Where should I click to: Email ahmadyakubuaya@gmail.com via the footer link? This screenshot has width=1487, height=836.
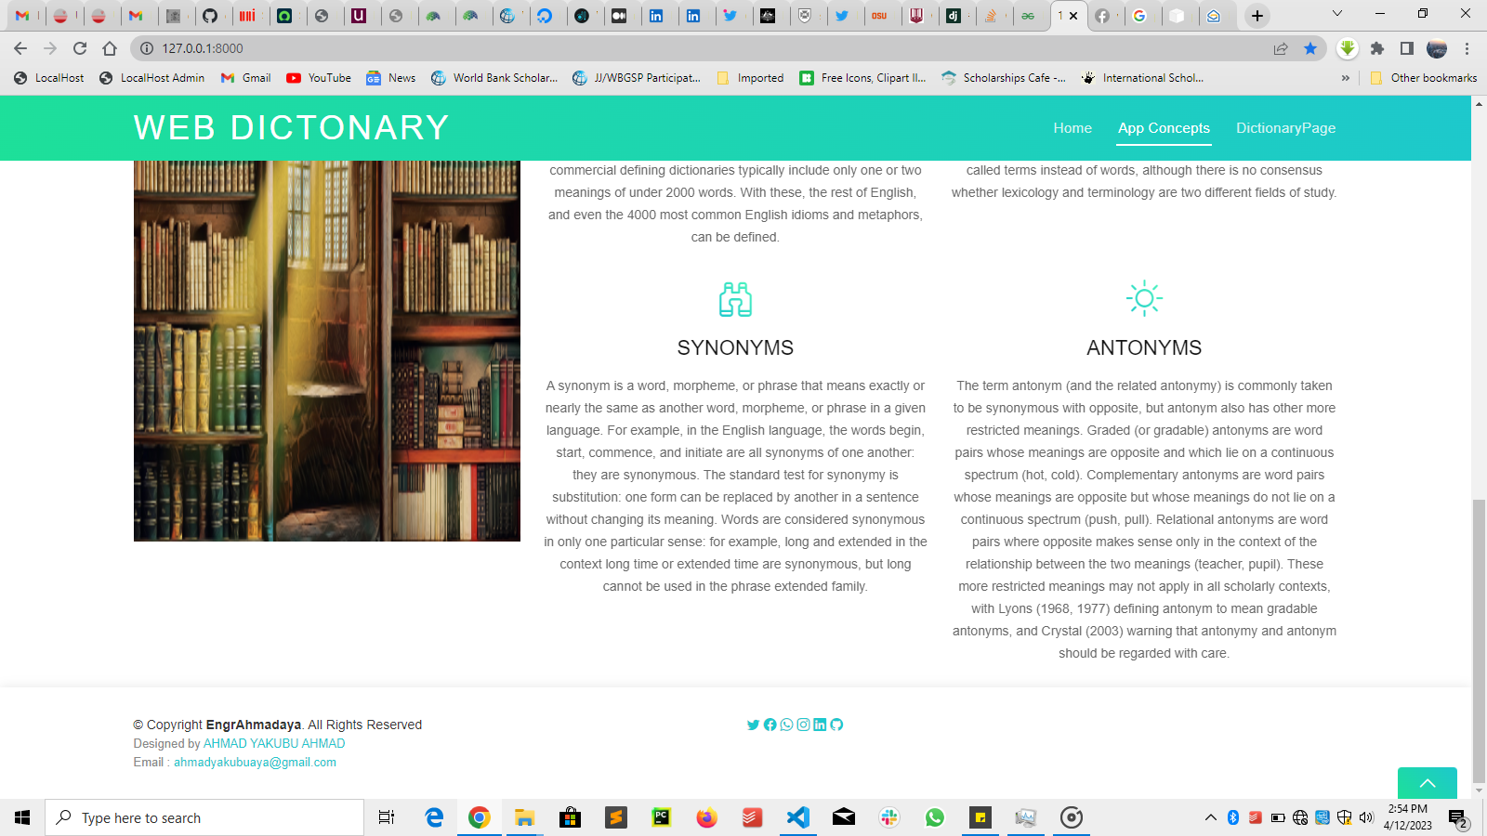pos(253,762)
